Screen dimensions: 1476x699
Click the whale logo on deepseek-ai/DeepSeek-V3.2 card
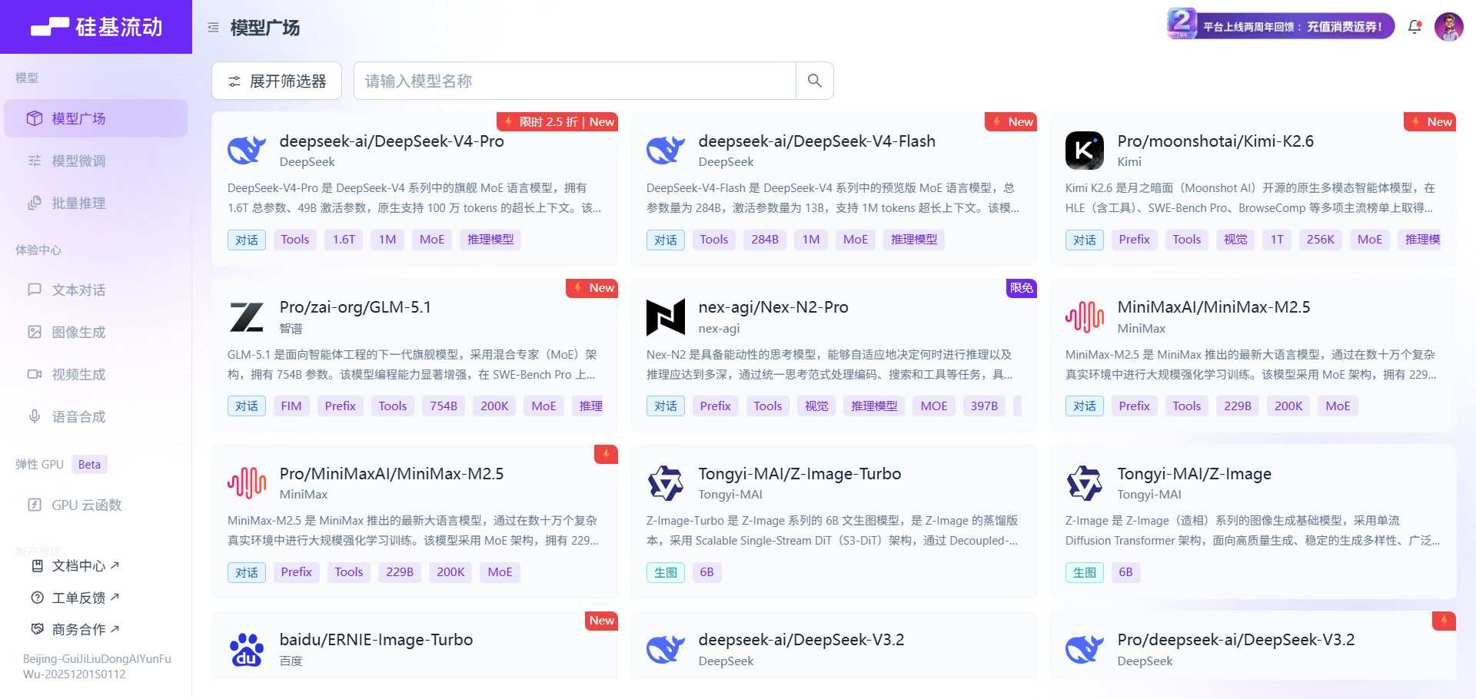coord(666,650)
